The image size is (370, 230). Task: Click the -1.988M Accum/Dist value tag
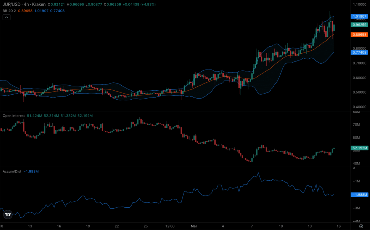[x=359, y=194]
